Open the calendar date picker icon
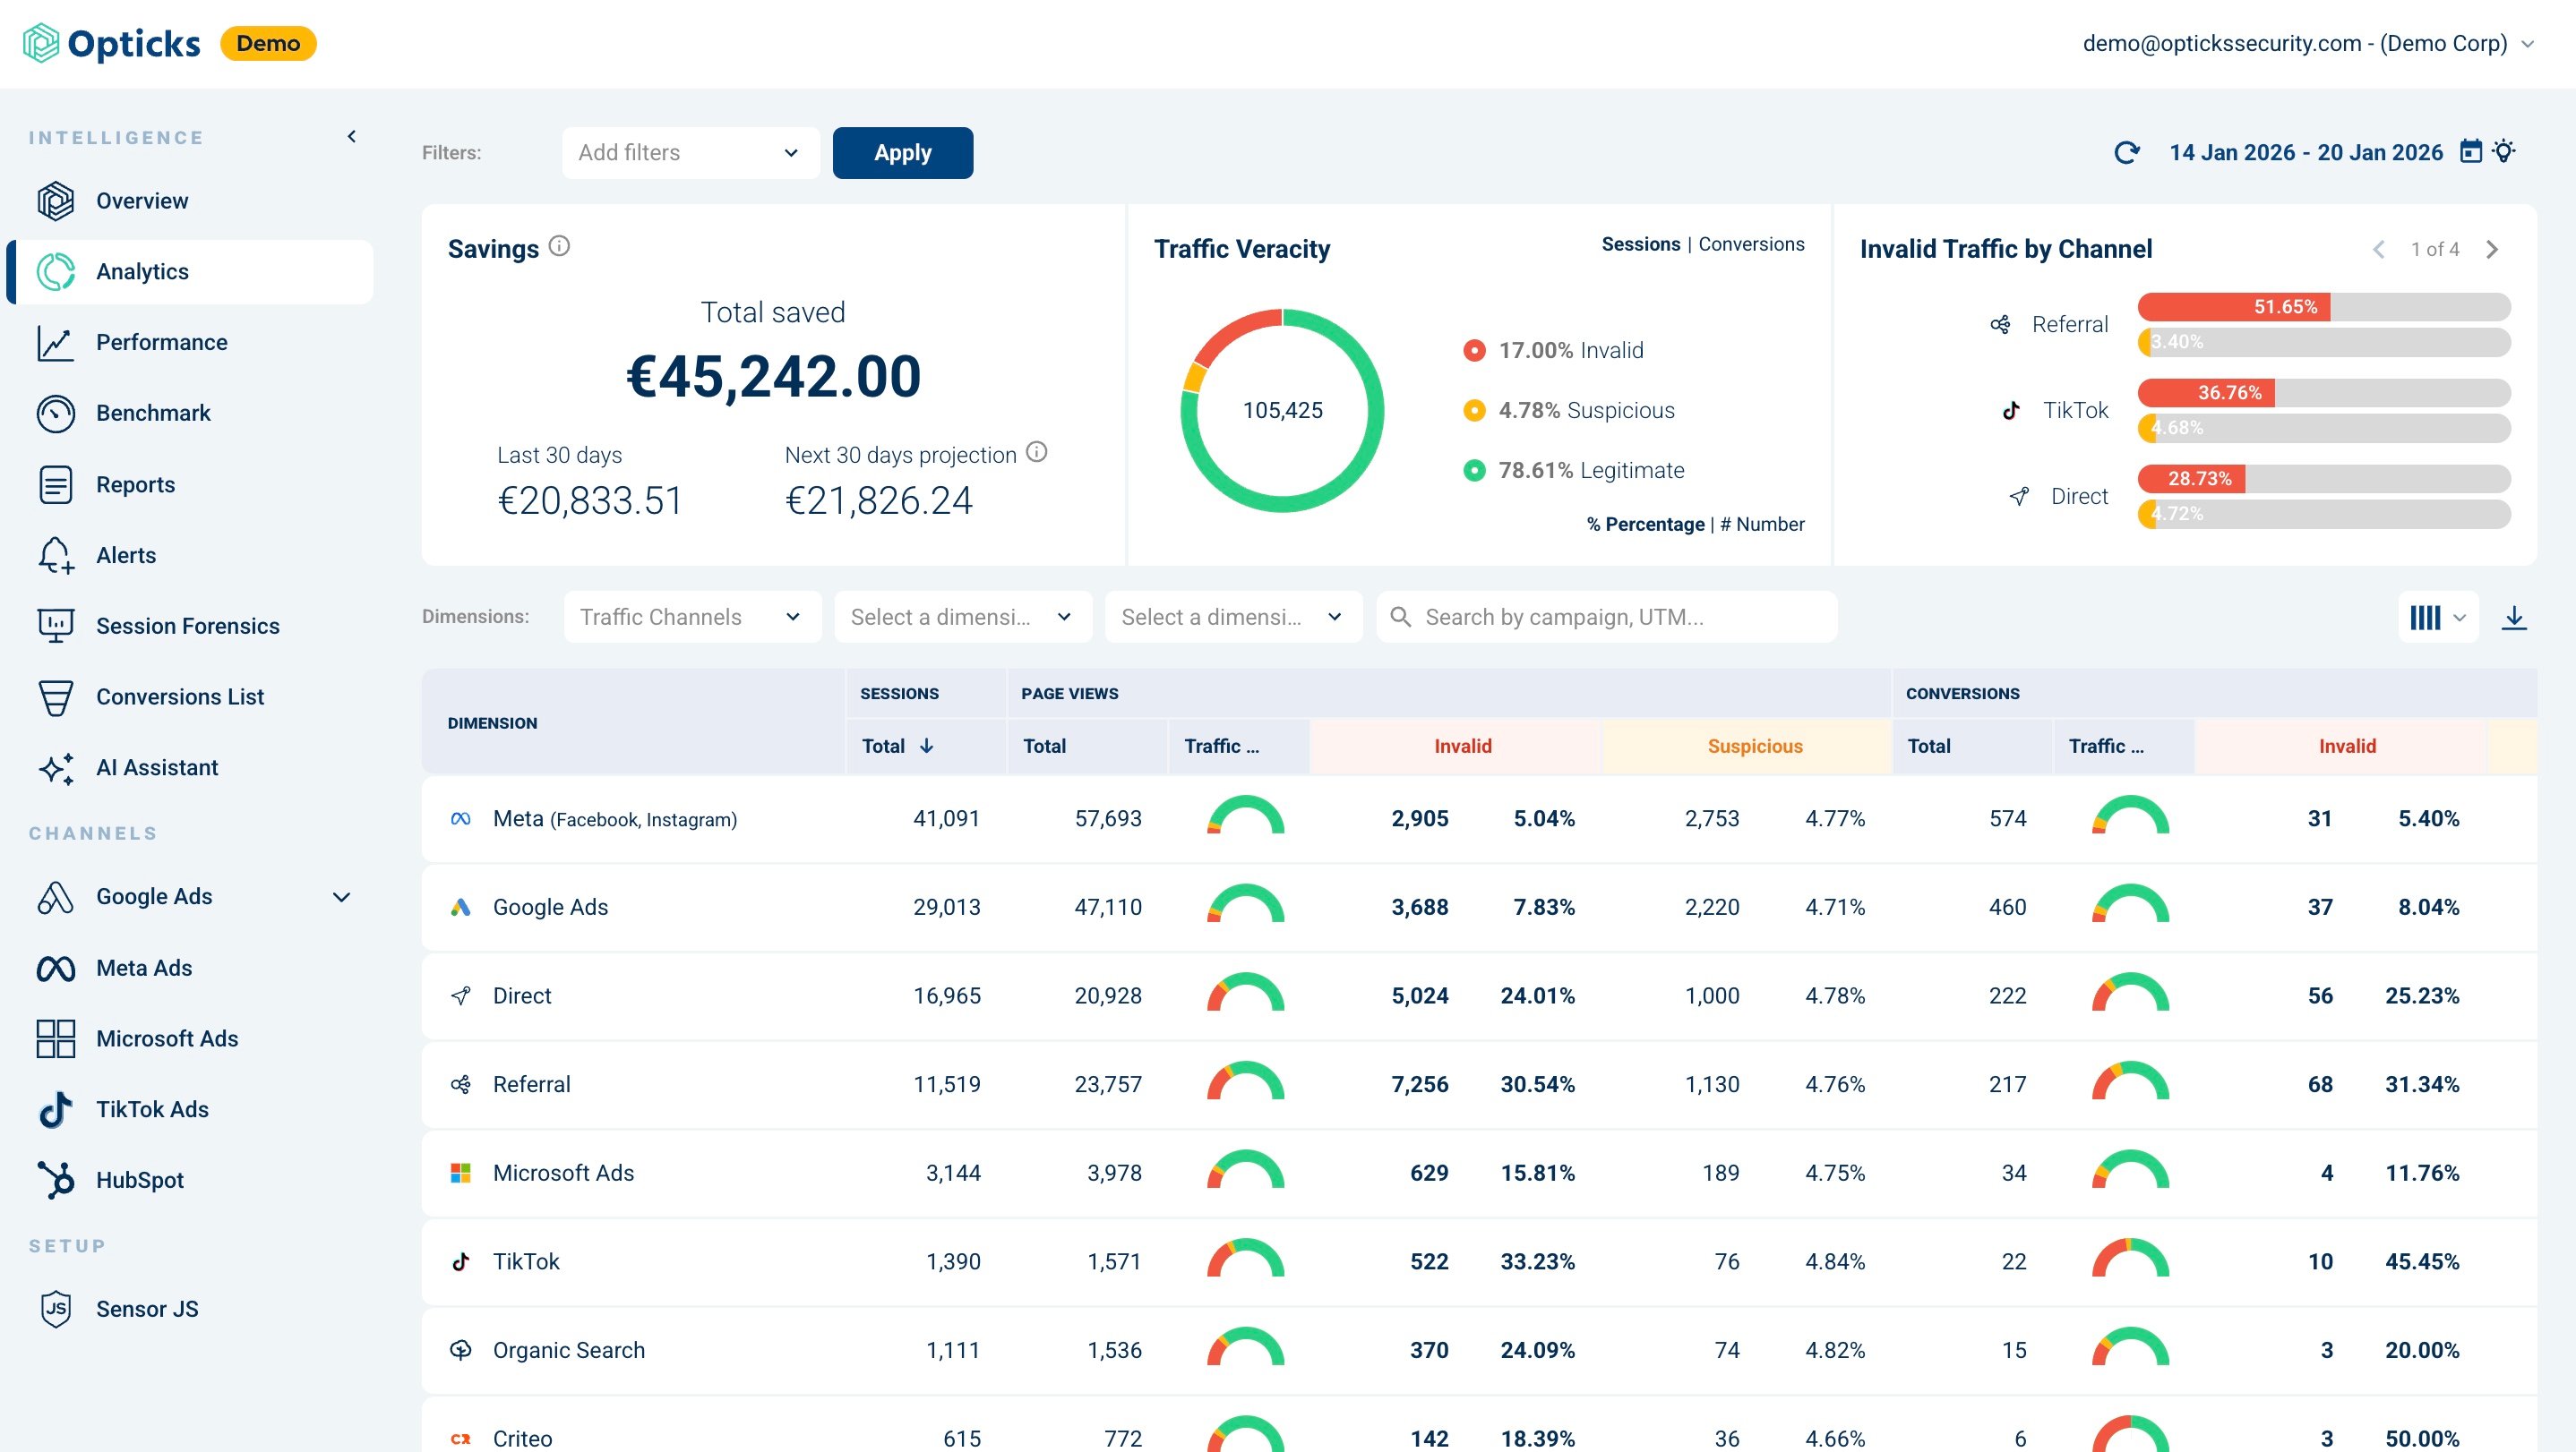Viewport: 2576px width, 1452px height. coord(2470,152)
